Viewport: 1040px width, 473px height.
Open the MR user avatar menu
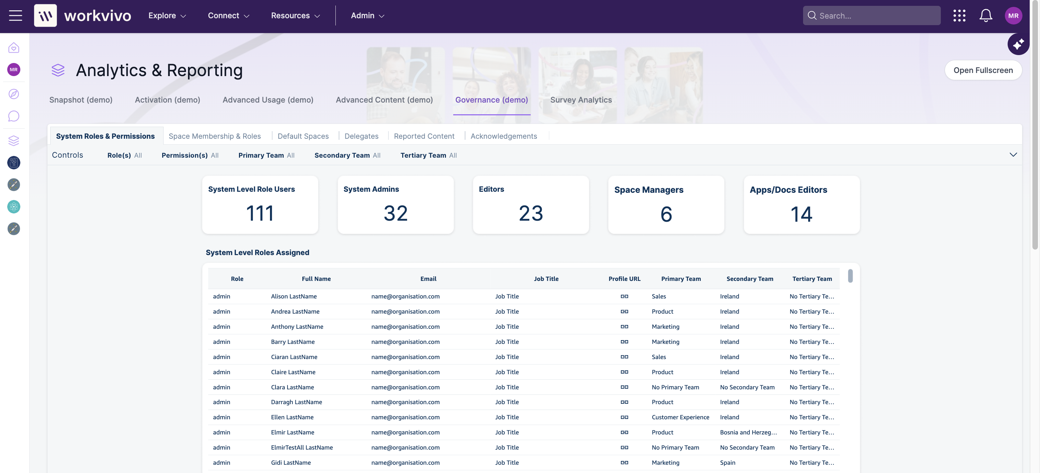[x=1013, y=16]
